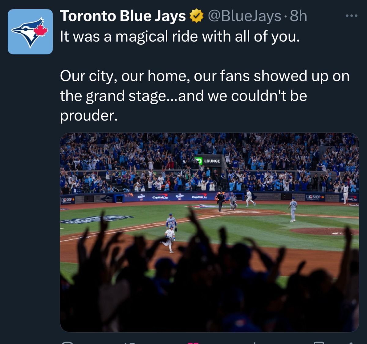Open the Blue Jays profile avatar
The width and height of the screenshot is (367, 344).
[x=30, y=32]
